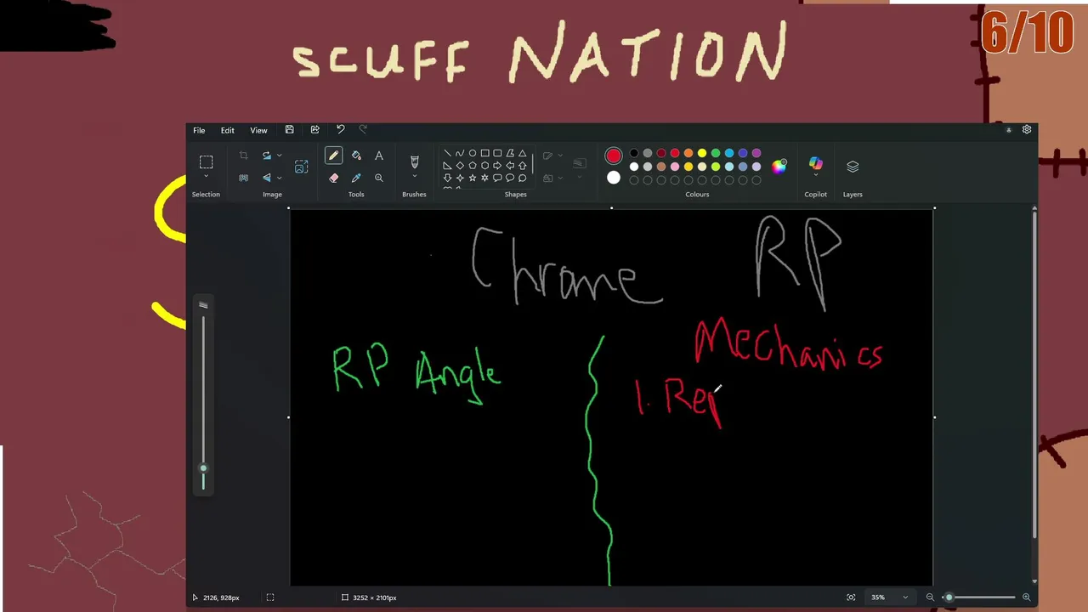The height and width of the screenshot is (612, 1088).
Task: Pick the Pentagon shape
Action: tap(473, 166)
